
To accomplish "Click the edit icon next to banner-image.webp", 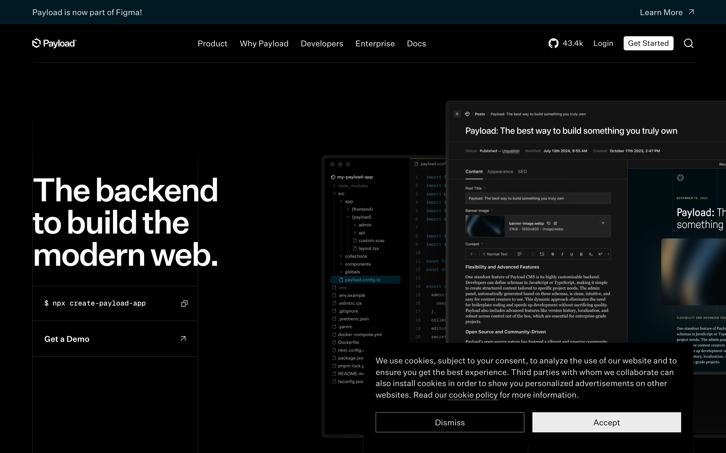I will point(555,223).
